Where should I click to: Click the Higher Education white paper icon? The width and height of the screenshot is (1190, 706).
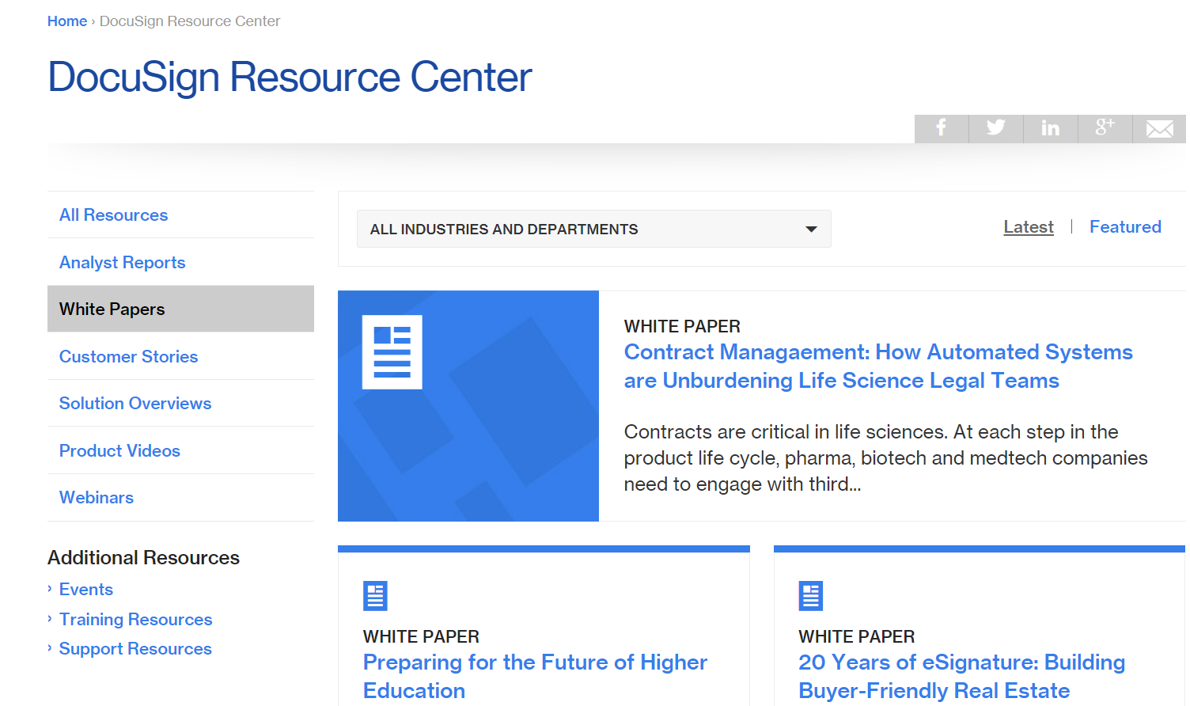pyautogui.click(x=374, y=595)
